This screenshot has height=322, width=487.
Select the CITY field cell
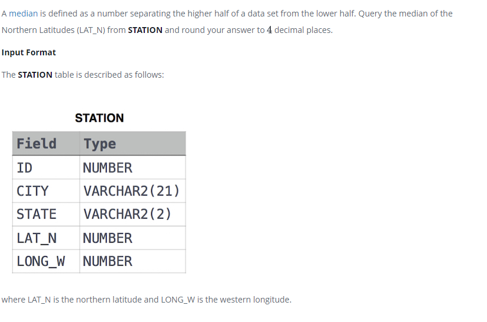(46, 191)
